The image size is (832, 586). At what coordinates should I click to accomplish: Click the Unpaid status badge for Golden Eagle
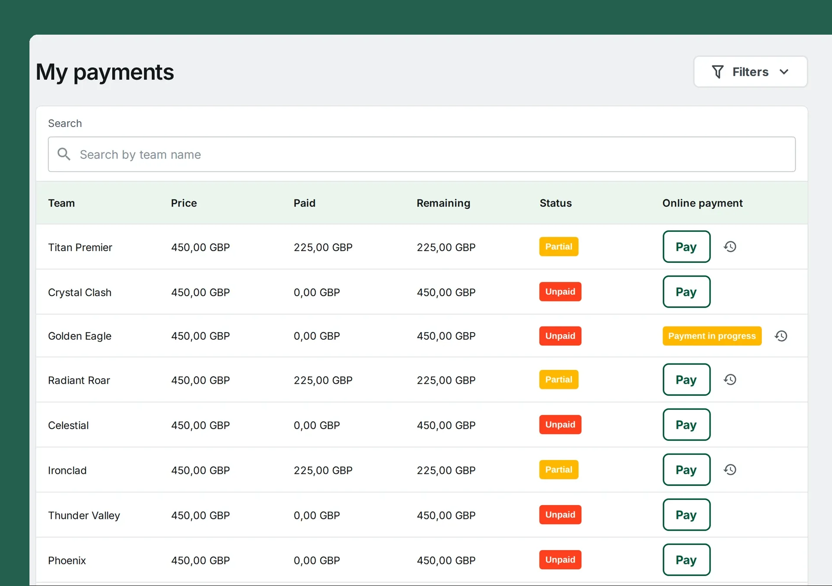[560, 336]
